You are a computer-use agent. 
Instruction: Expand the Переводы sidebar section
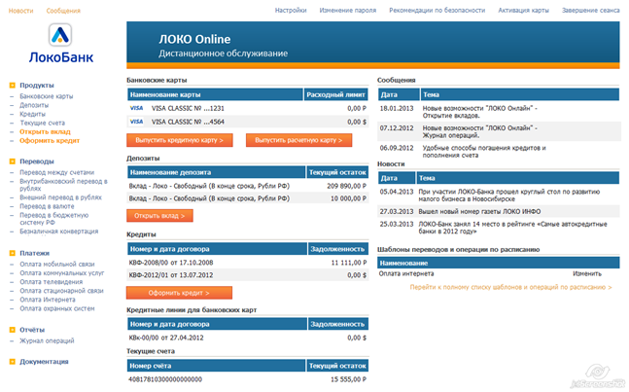tap(37, 160)
